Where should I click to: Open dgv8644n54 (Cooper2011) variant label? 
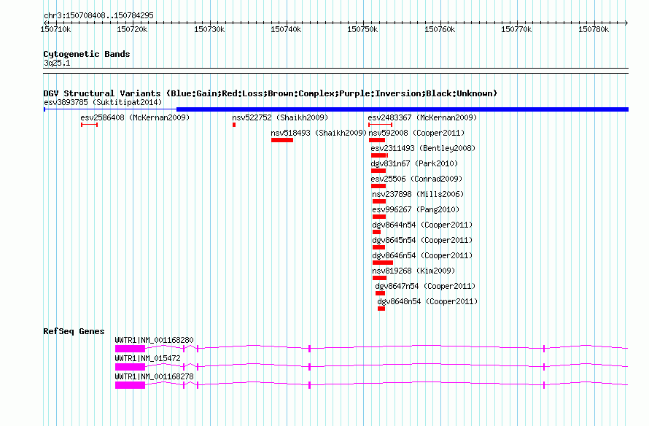(422, 225)
